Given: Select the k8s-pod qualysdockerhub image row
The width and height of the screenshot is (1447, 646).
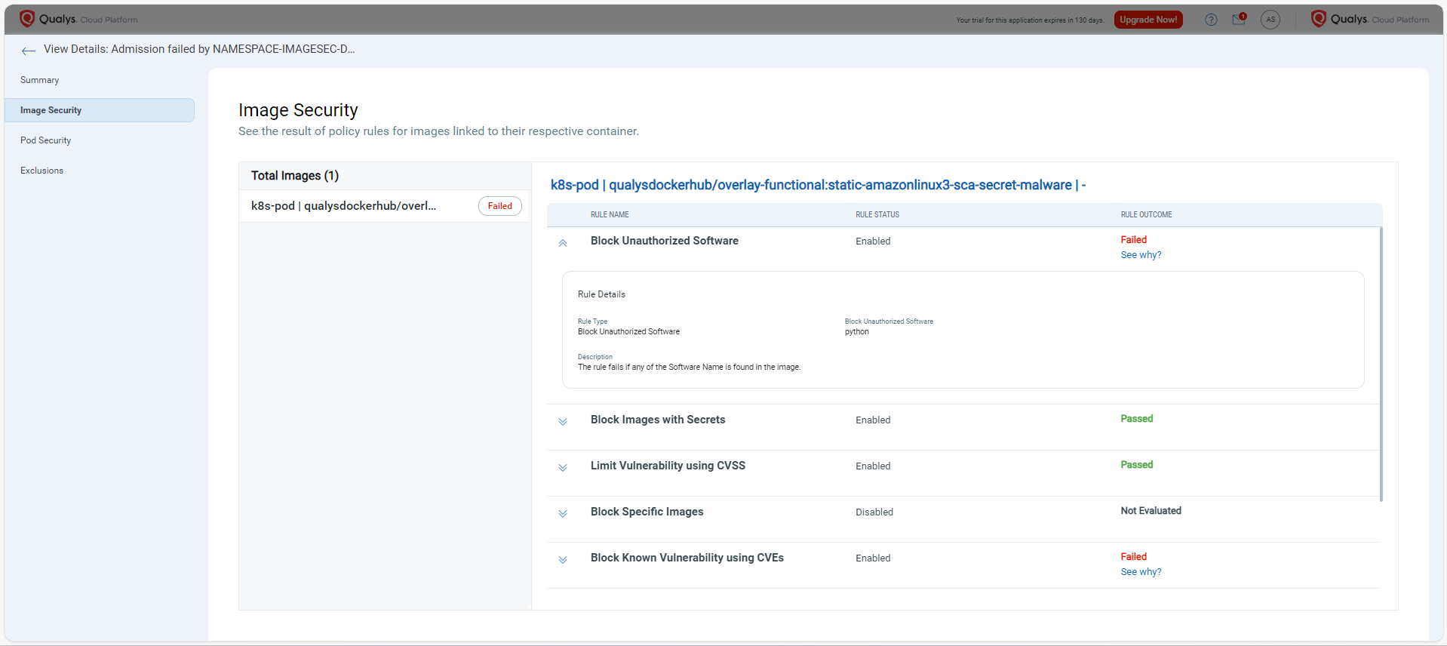Looking at the screenshot, I should (x=385, y=206).
